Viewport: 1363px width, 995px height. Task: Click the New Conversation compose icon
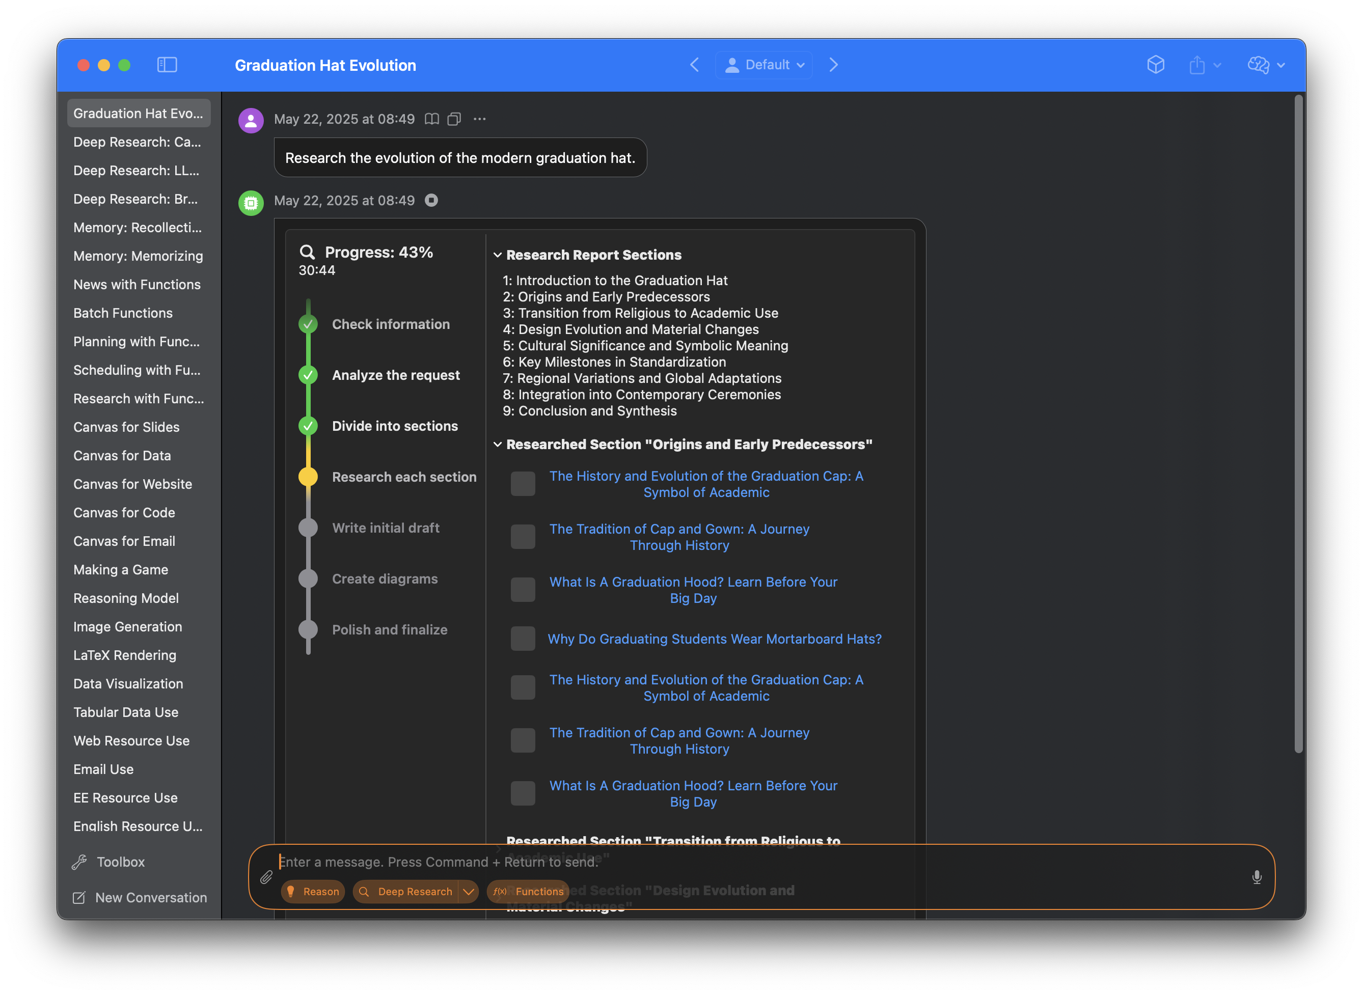[79, 897]
